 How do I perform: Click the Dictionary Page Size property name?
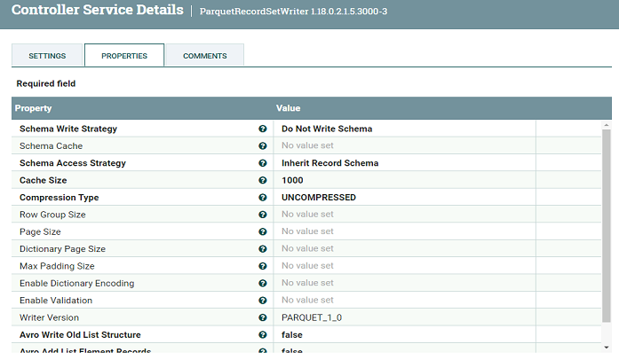click(62, 249)
